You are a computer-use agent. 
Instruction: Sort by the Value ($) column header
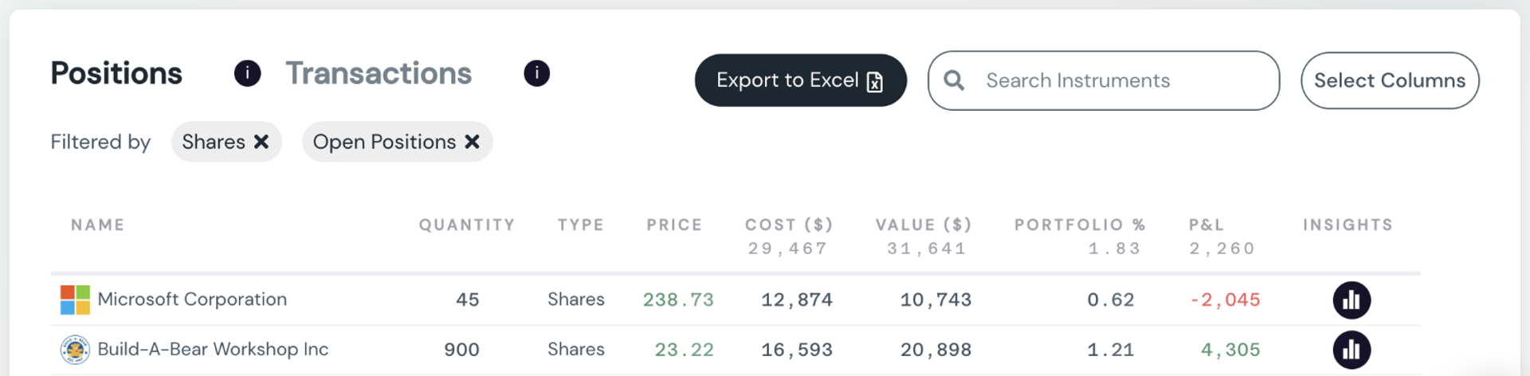(924, 225)
